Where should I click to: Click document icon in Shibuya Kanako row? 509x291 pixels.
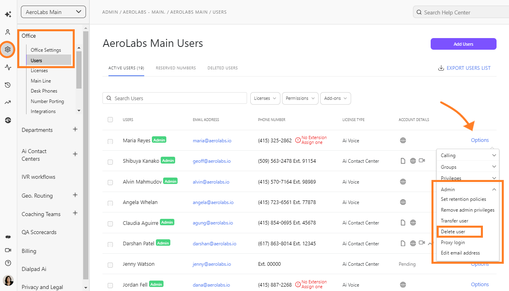coord(403,161)
